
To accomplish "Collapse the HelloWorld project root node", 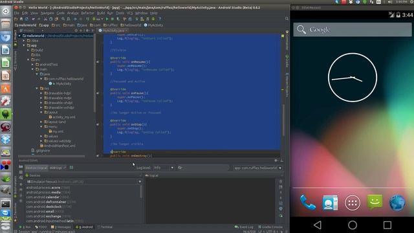I will point(19,36).
